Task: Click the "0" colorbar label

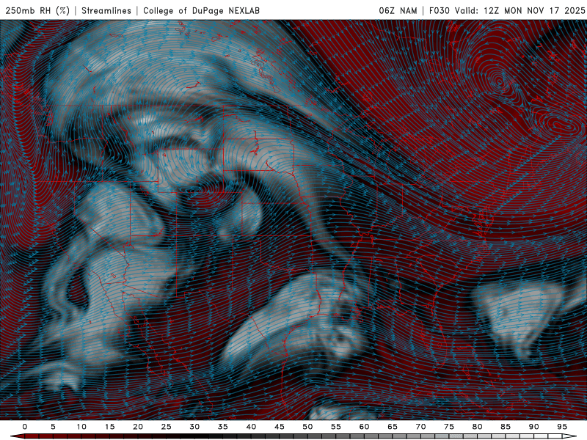Action: (25, 427)
